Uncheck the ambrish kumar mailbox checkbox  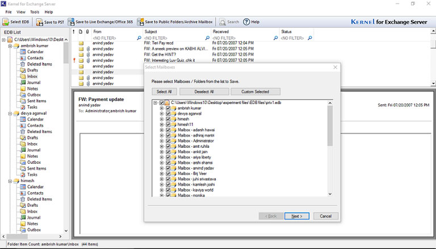(x=168, y=108)
